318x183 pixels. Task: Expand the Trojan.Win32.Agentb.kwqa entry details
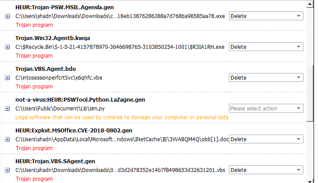click(x=7, y=47)
